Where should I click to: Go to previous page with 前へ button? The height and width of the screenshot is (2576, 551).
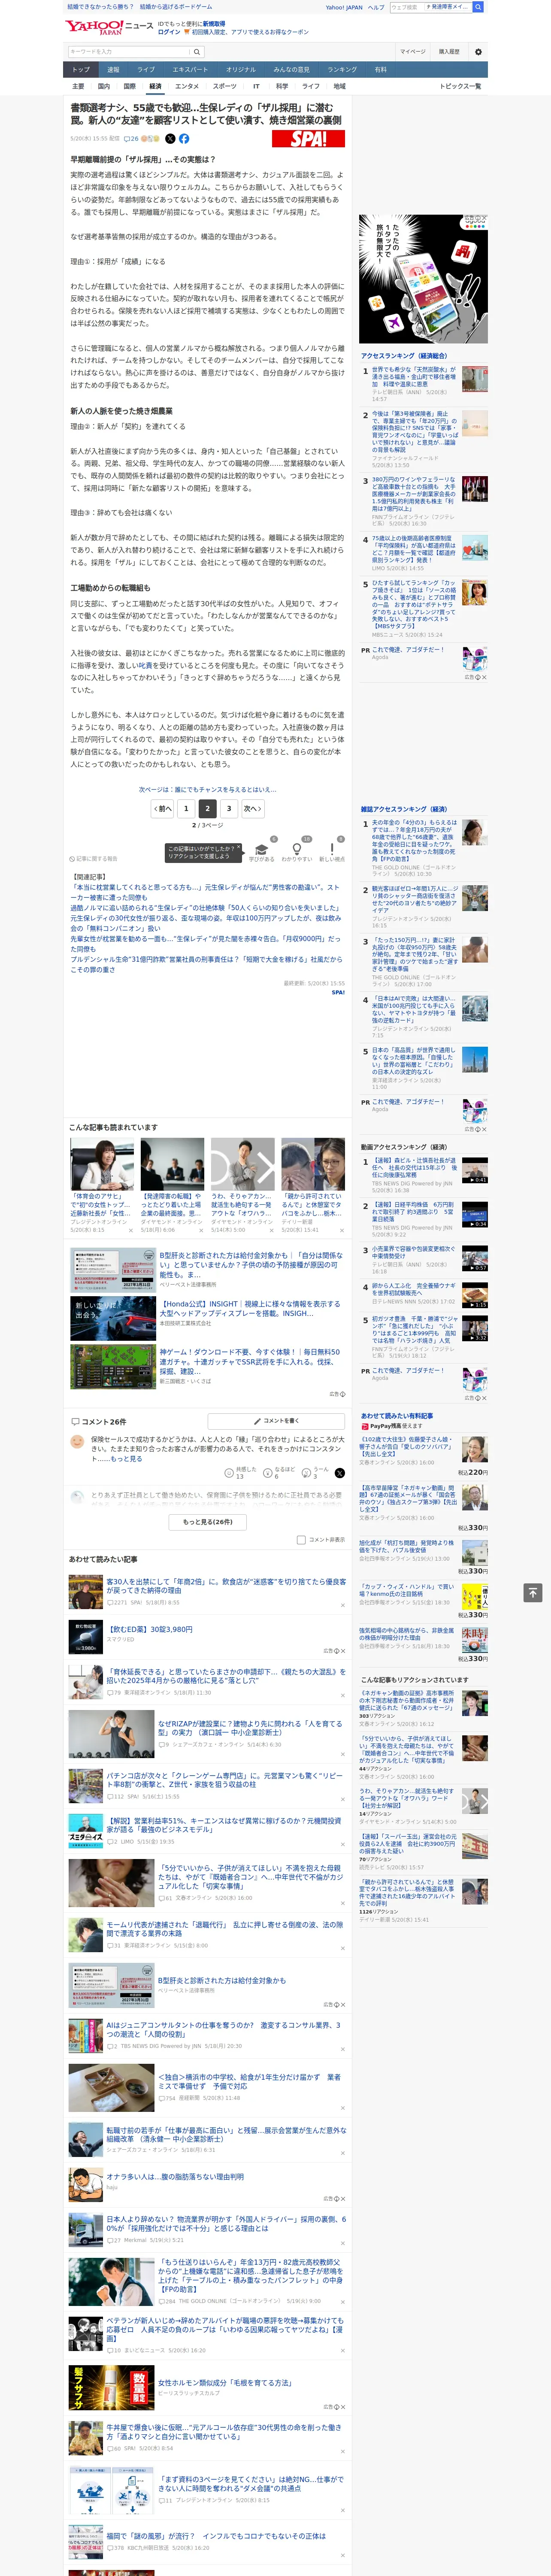point(163,808)
